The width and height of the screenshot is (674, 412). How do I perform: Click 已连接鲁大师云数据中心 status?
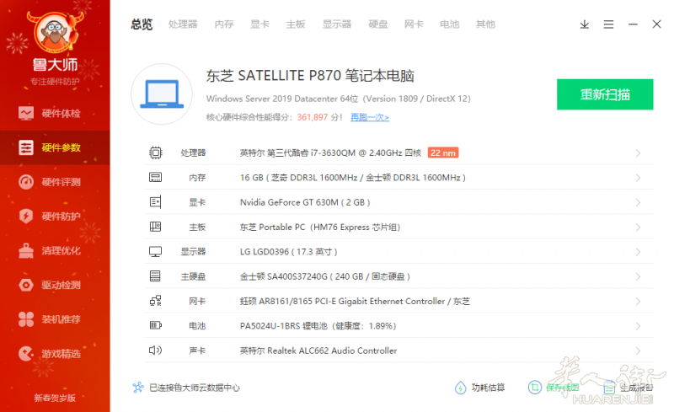[x=195, y=388]
